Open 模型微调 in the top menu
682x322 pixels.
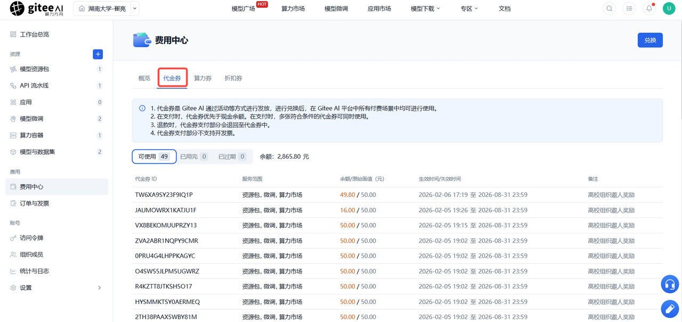click(336, 9)
